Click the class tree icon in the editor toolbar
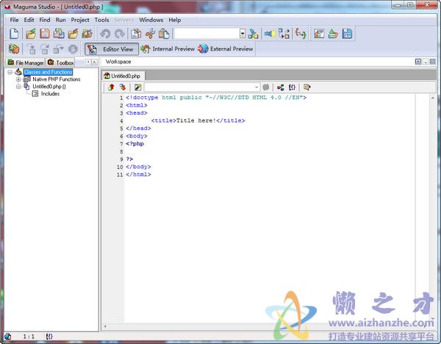 281,87
